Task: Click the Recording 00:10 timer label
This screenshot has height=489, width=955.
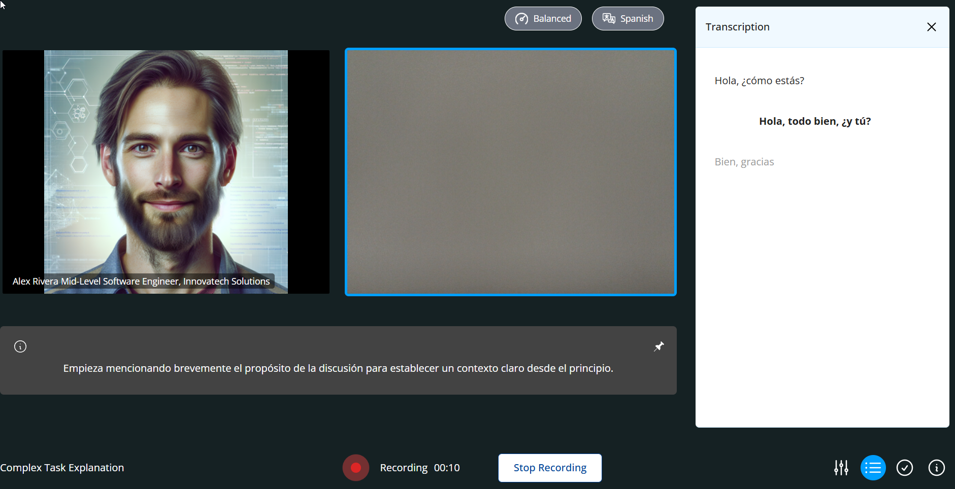Action: pos(419,468)
